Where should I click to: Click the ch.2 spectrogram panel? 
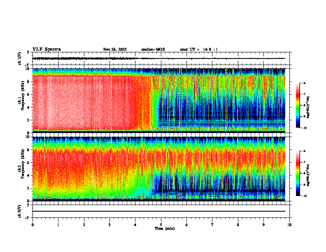click(159, 169)
